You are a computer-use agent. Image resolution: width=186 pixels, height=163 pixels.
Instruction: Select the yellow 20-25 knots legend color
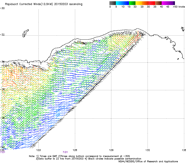pos(139,3)
